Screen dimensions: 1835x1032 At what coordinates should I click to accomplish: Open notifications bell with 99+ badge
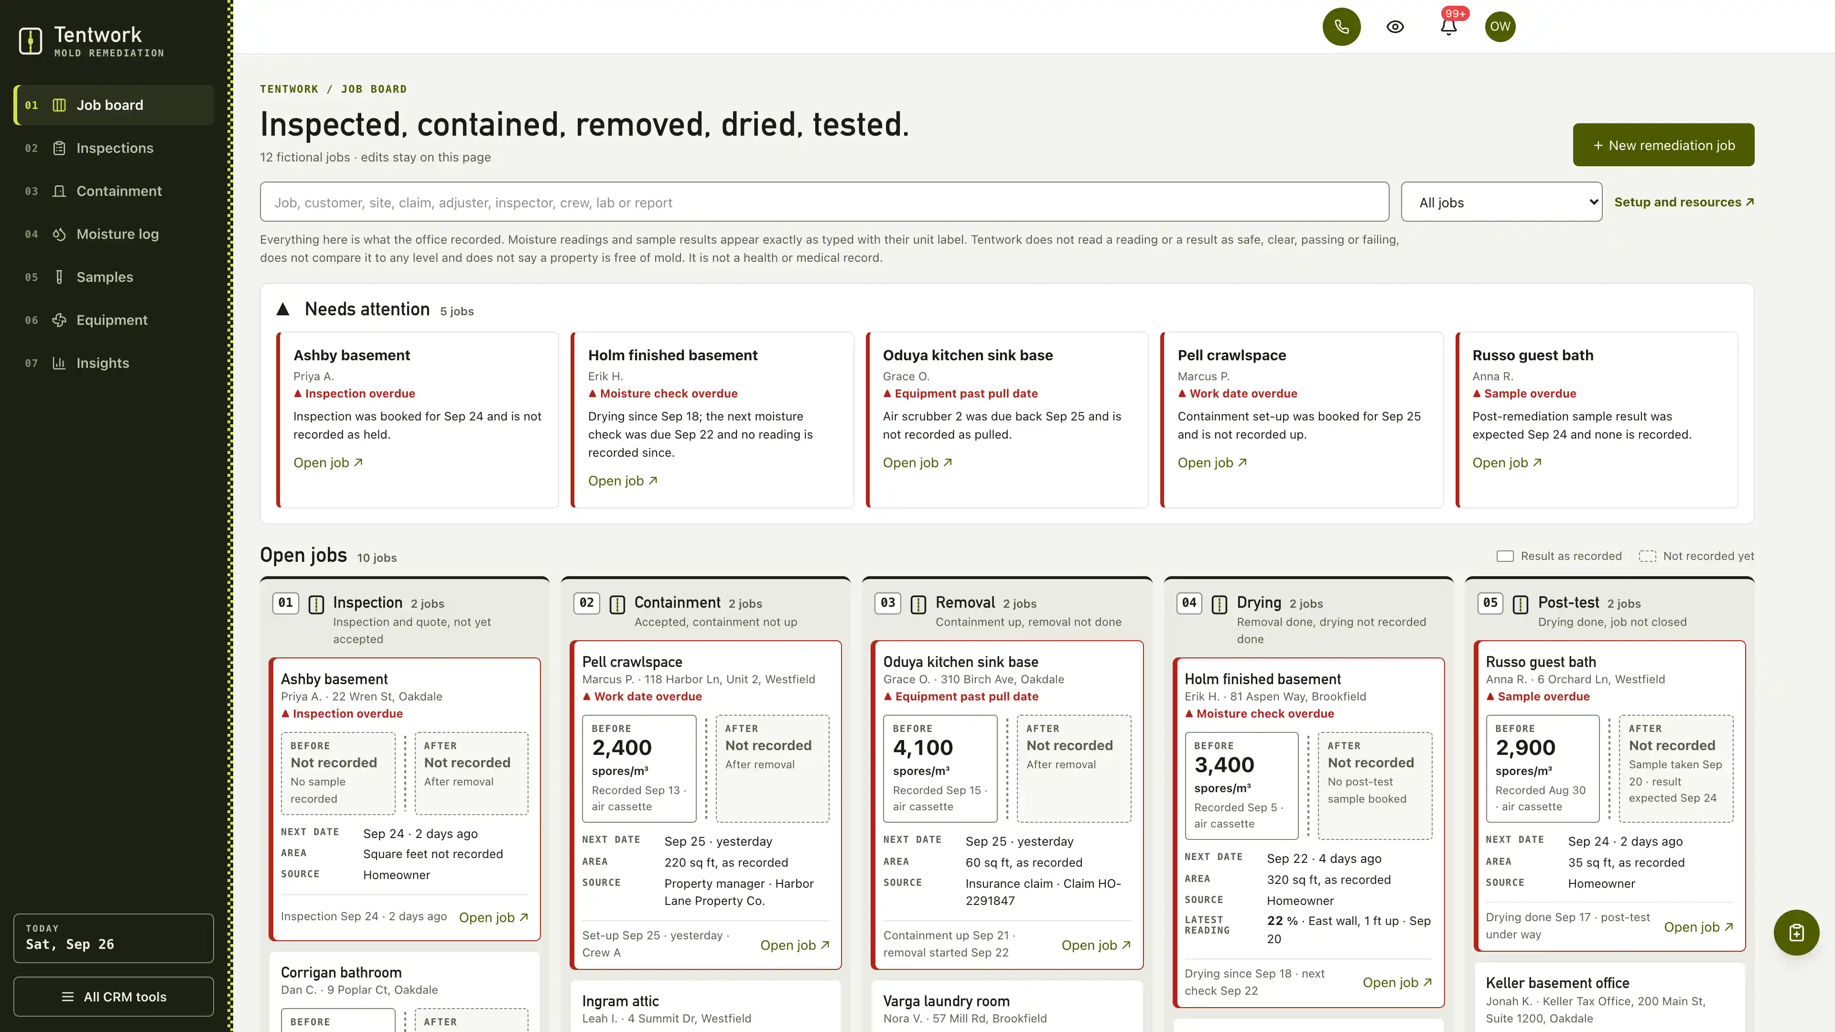(x=1448, y=26)
